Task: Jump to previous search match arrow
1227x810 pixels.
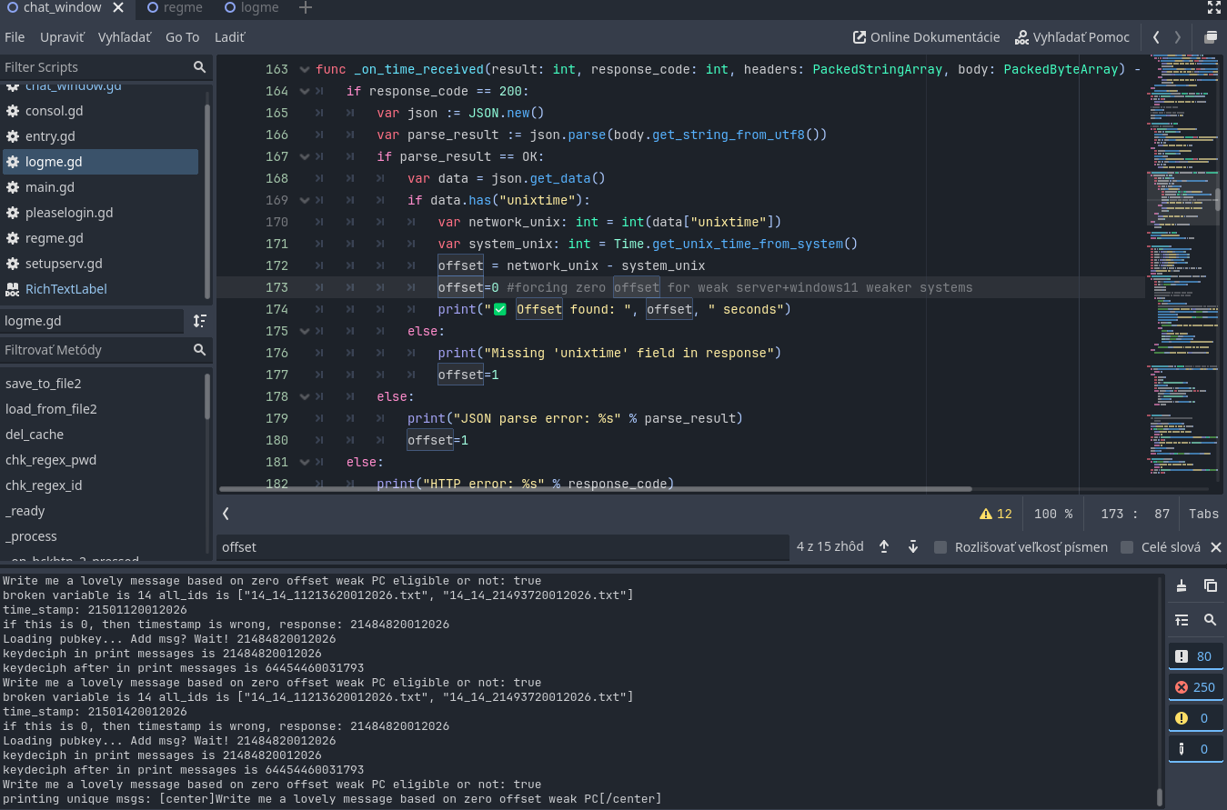Action: (x=884, y=546)
